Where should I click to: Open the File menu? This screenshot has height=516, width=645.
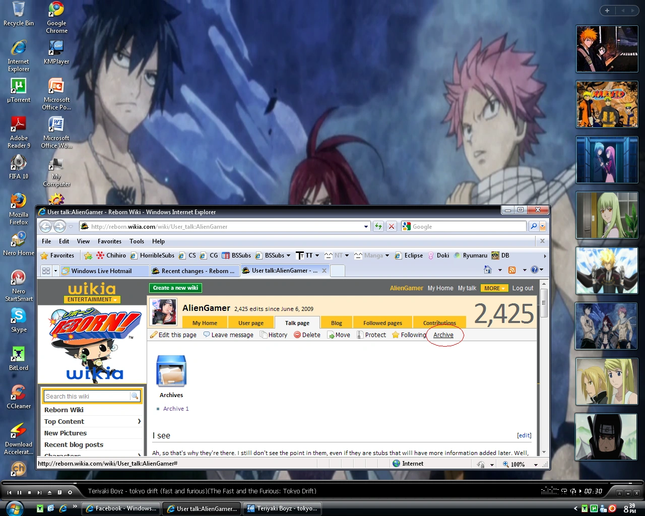(46, 241)
